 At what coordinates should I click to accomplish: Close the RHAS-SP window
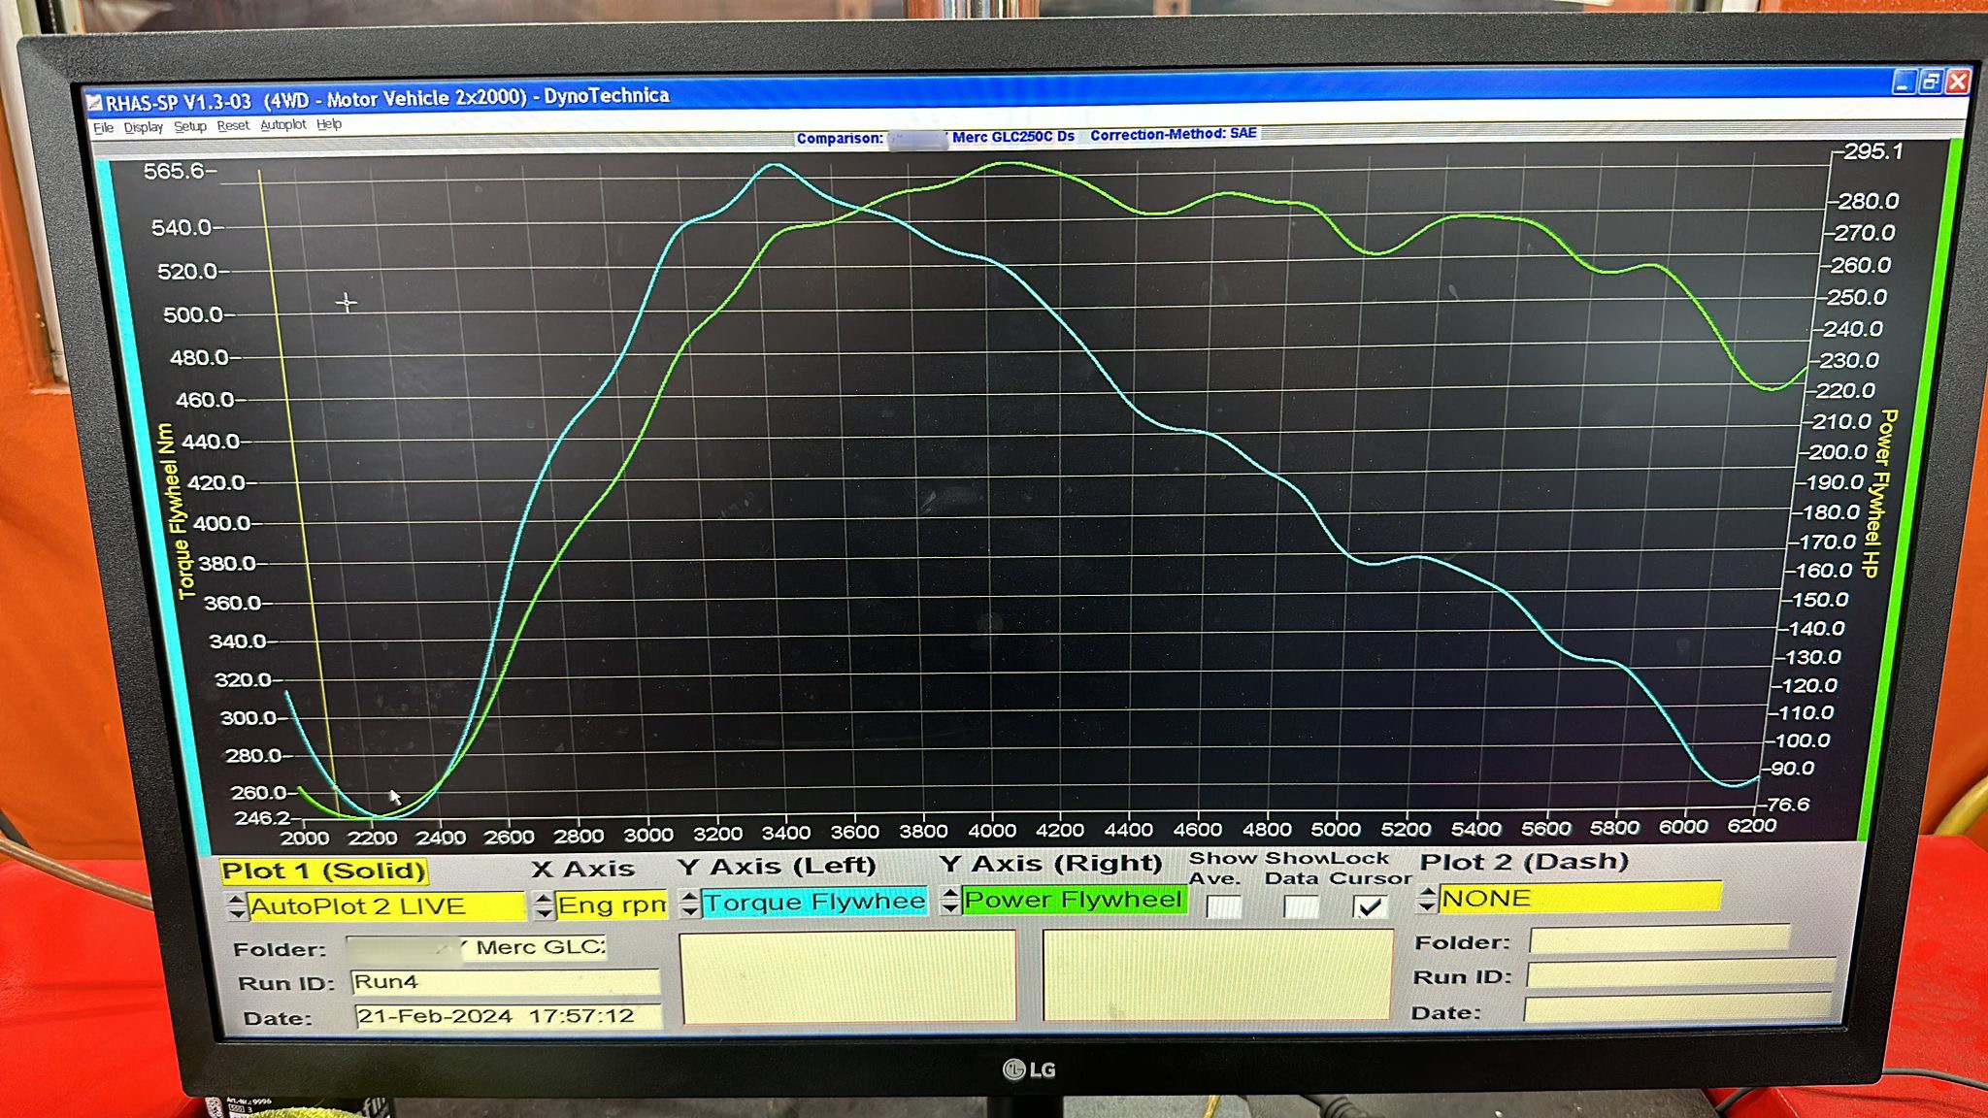(1958, 82)
